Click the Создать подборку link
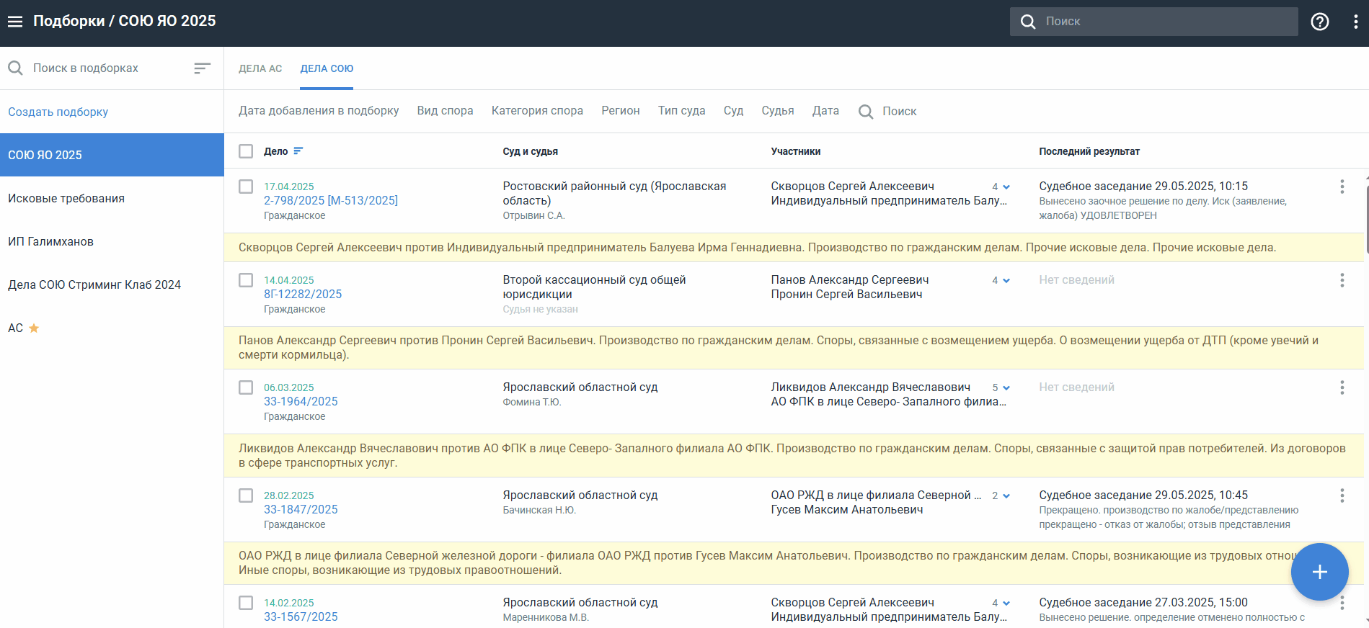Viewport: 1369px width, 628px height. point(58,112)
